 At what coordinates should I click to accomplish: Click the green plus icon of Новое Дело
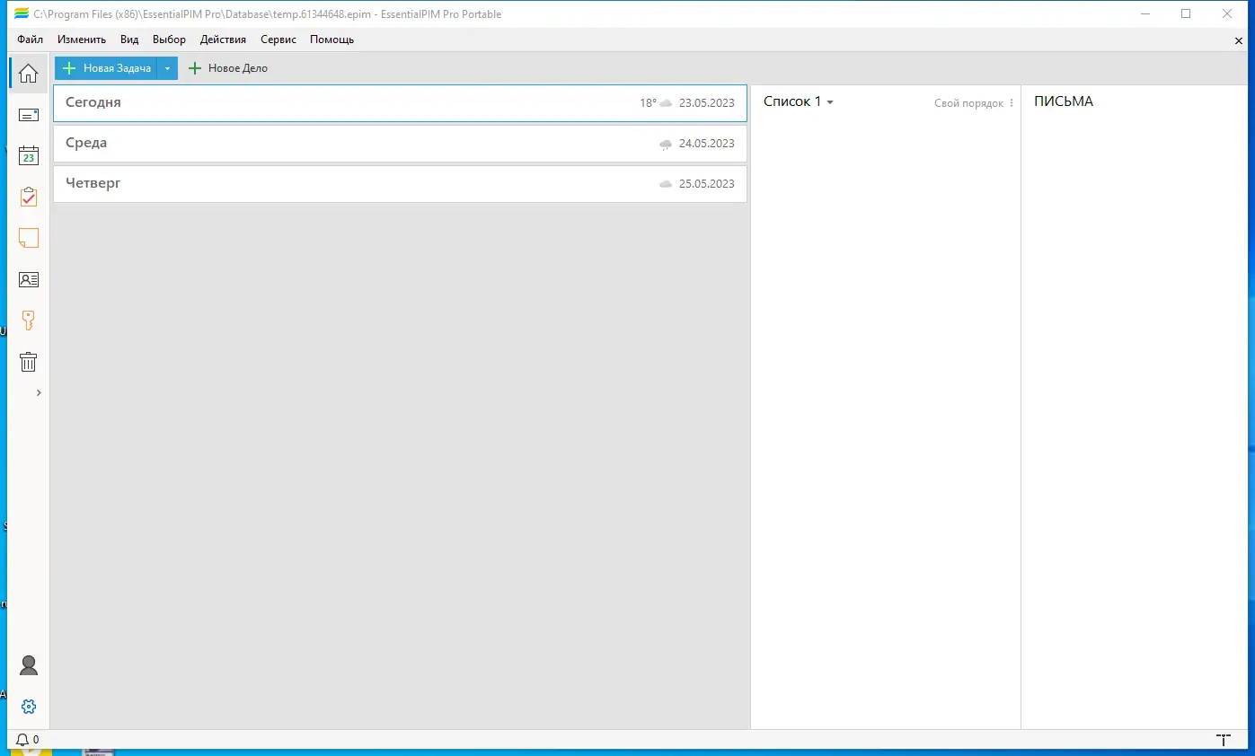coord(195,68)
